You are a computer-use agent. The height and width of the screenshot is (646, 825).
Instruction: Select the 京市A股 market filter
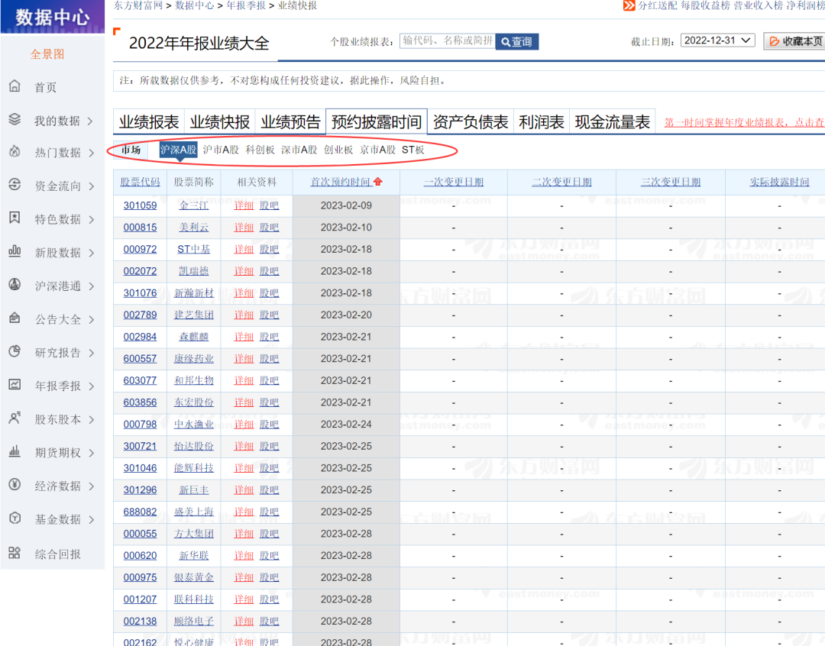click(x=378, y=150)
